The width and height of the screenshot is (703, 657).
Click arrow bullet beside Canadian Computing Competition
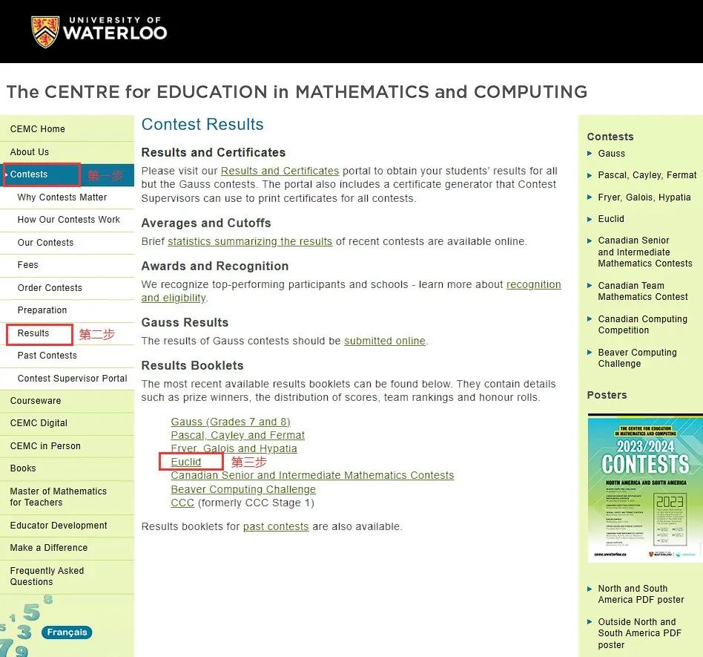pyautogui.click(x=590, y=319)
